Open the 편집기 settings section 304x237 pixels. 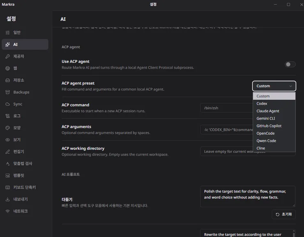(x=25, y=152)
